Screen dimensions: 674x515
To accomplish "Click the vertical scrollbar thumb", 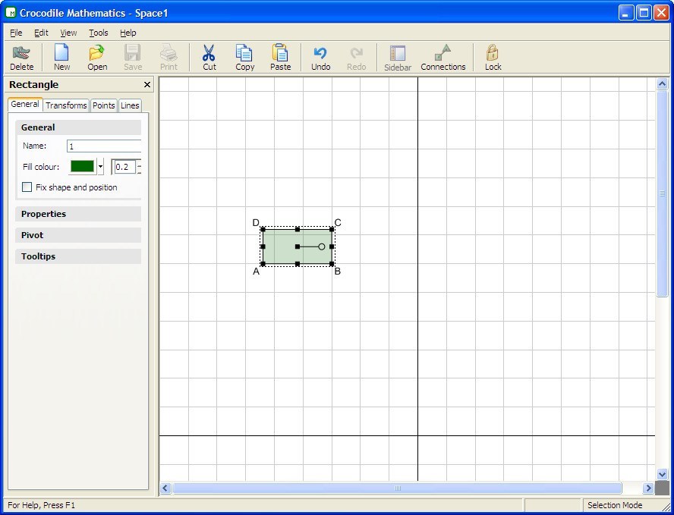I will [x=662, y=193].
